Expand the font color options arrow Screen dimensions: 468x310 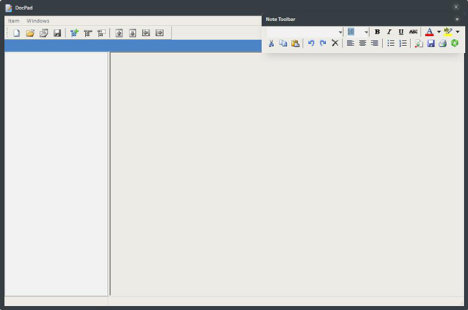(x=438, y=32)
